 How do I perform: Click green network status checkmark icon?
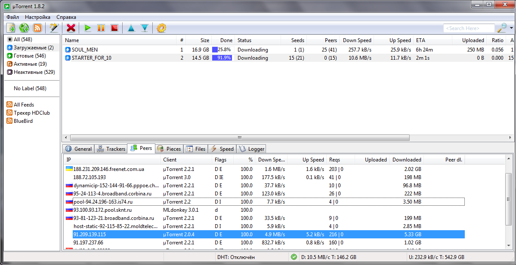click(x=294, y=257)
